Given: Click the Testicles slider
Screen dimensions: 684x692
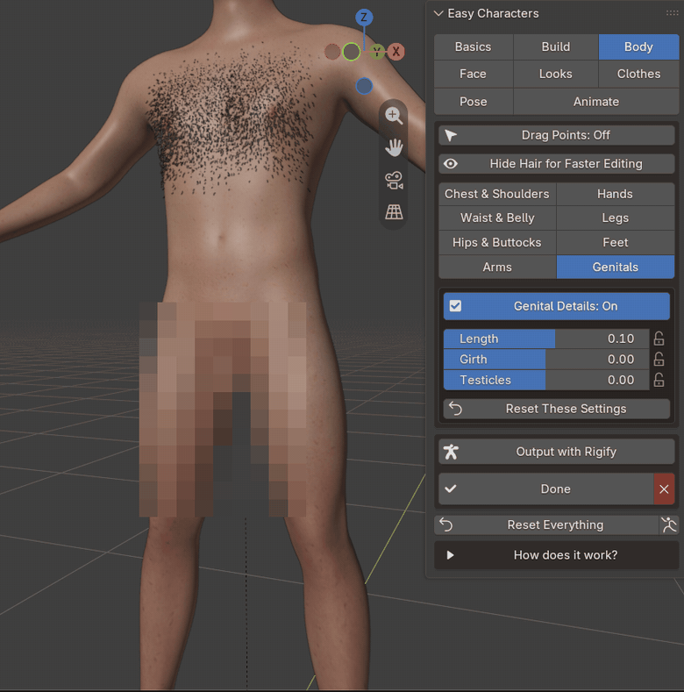Looking at the screenshot, I should 546,380.
